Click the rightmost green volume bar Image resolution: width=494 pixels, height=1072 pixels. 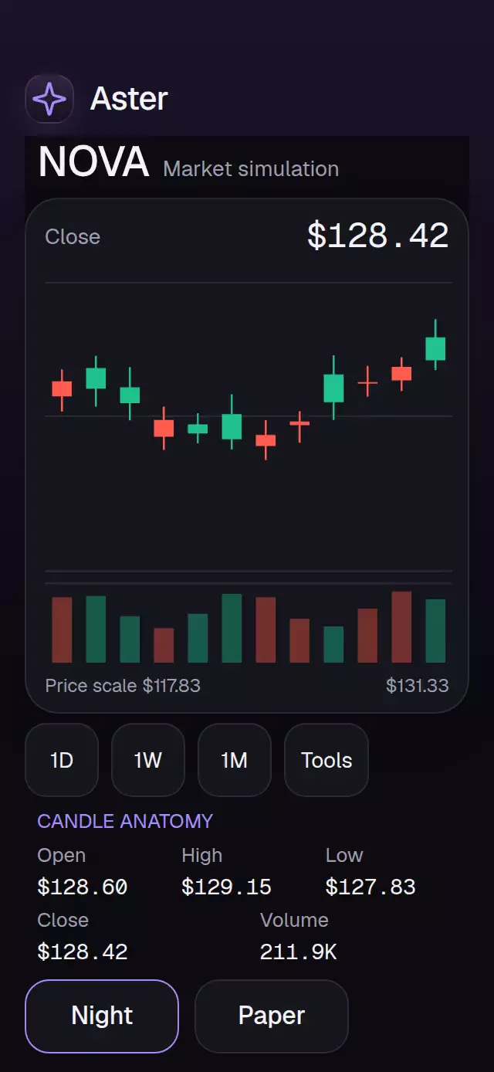tap(435, 631)
